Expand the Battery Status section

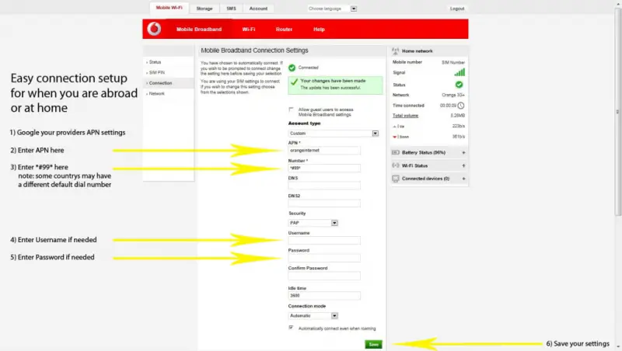[x=463, y=152]
